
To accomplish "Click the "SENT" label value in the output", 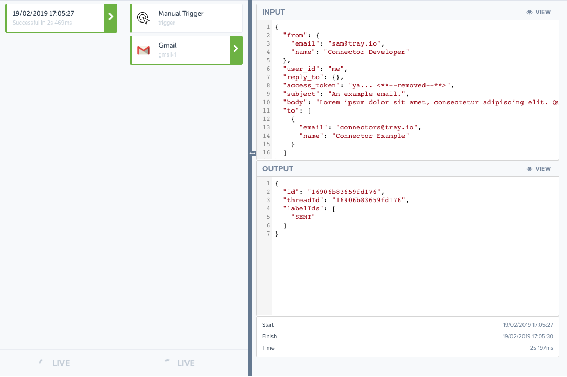I will point(303,217).
